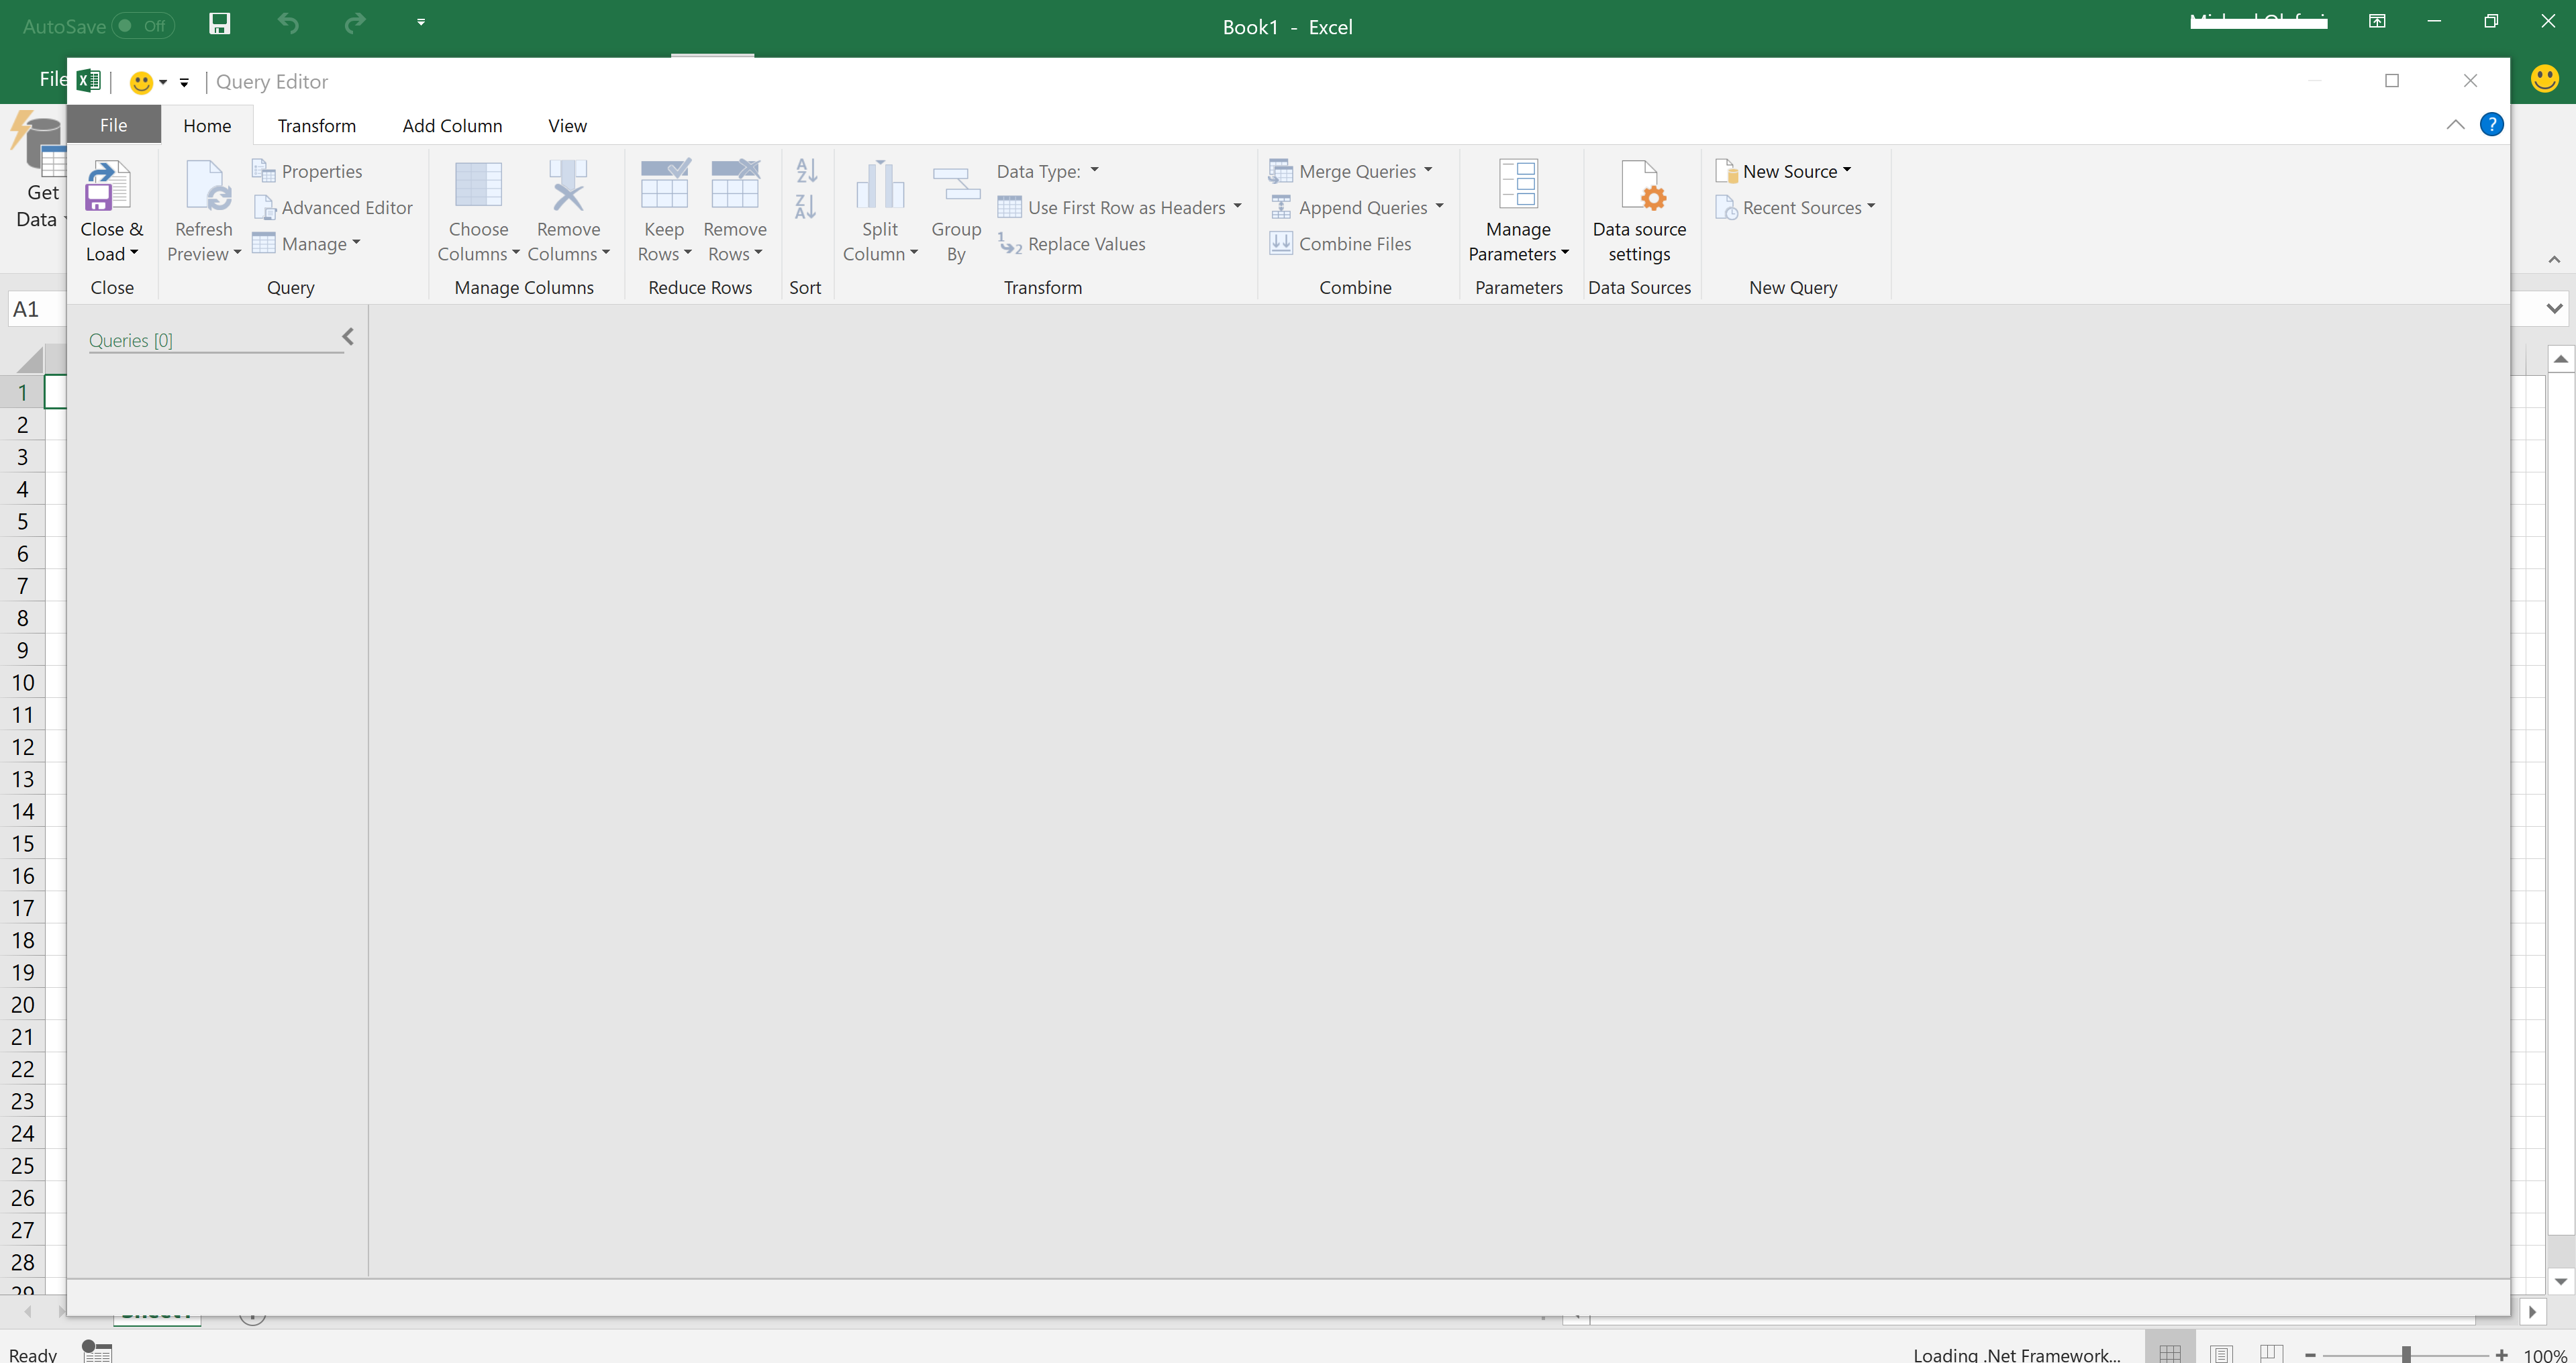Image resolution: width=2576 pixels, height=1363 pixels.
Task: Click the Sort Ascending icon
Action: 806,171
